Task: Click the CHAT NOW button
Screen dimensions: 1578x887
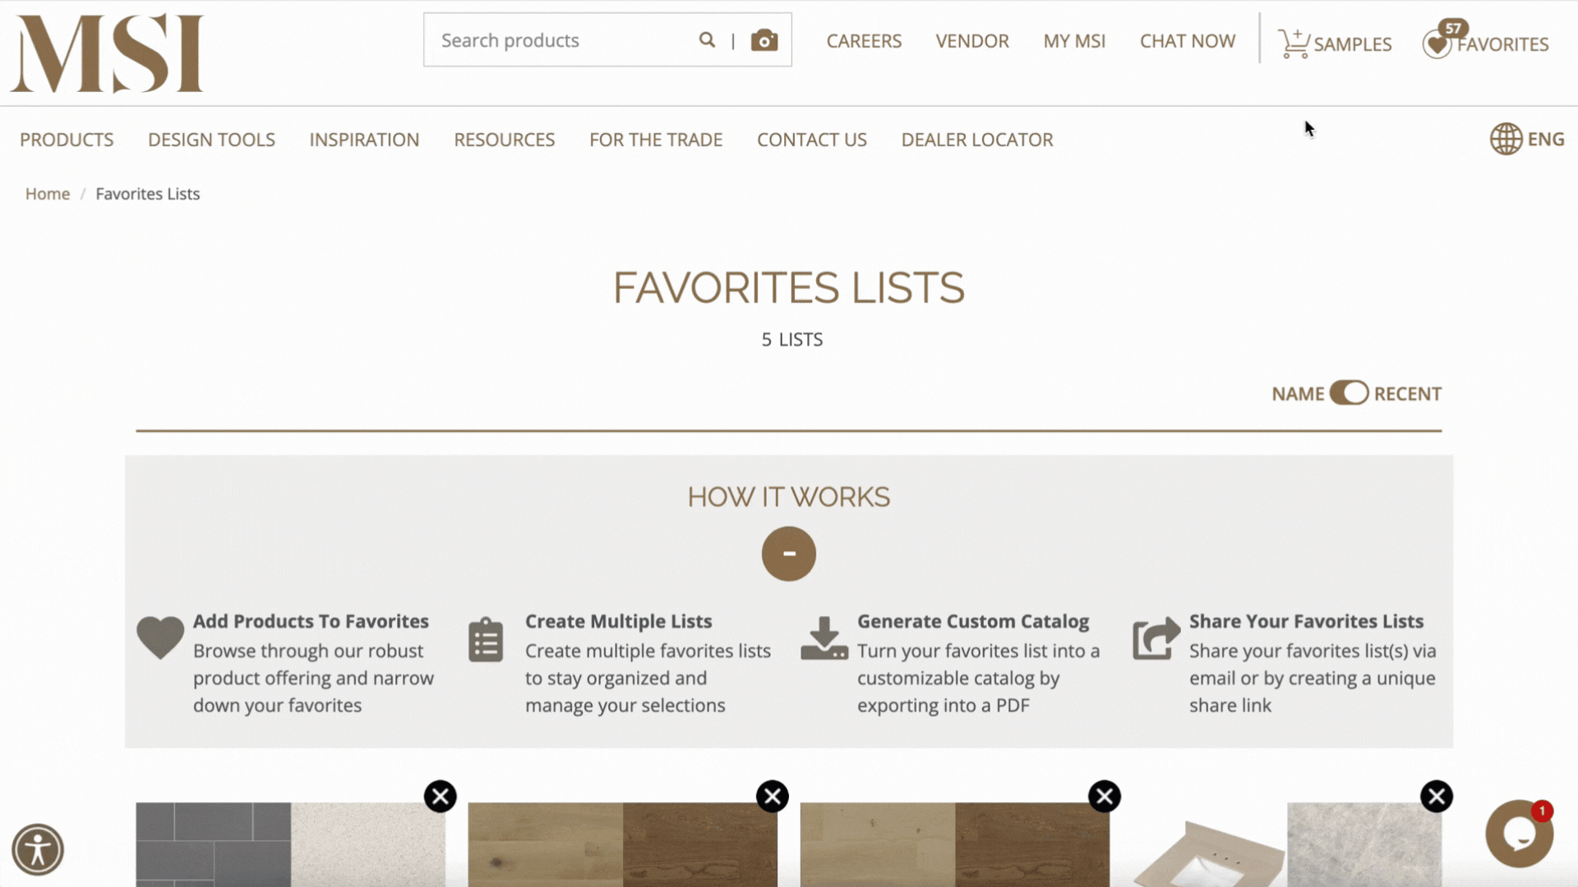Action: point(1187,40)
